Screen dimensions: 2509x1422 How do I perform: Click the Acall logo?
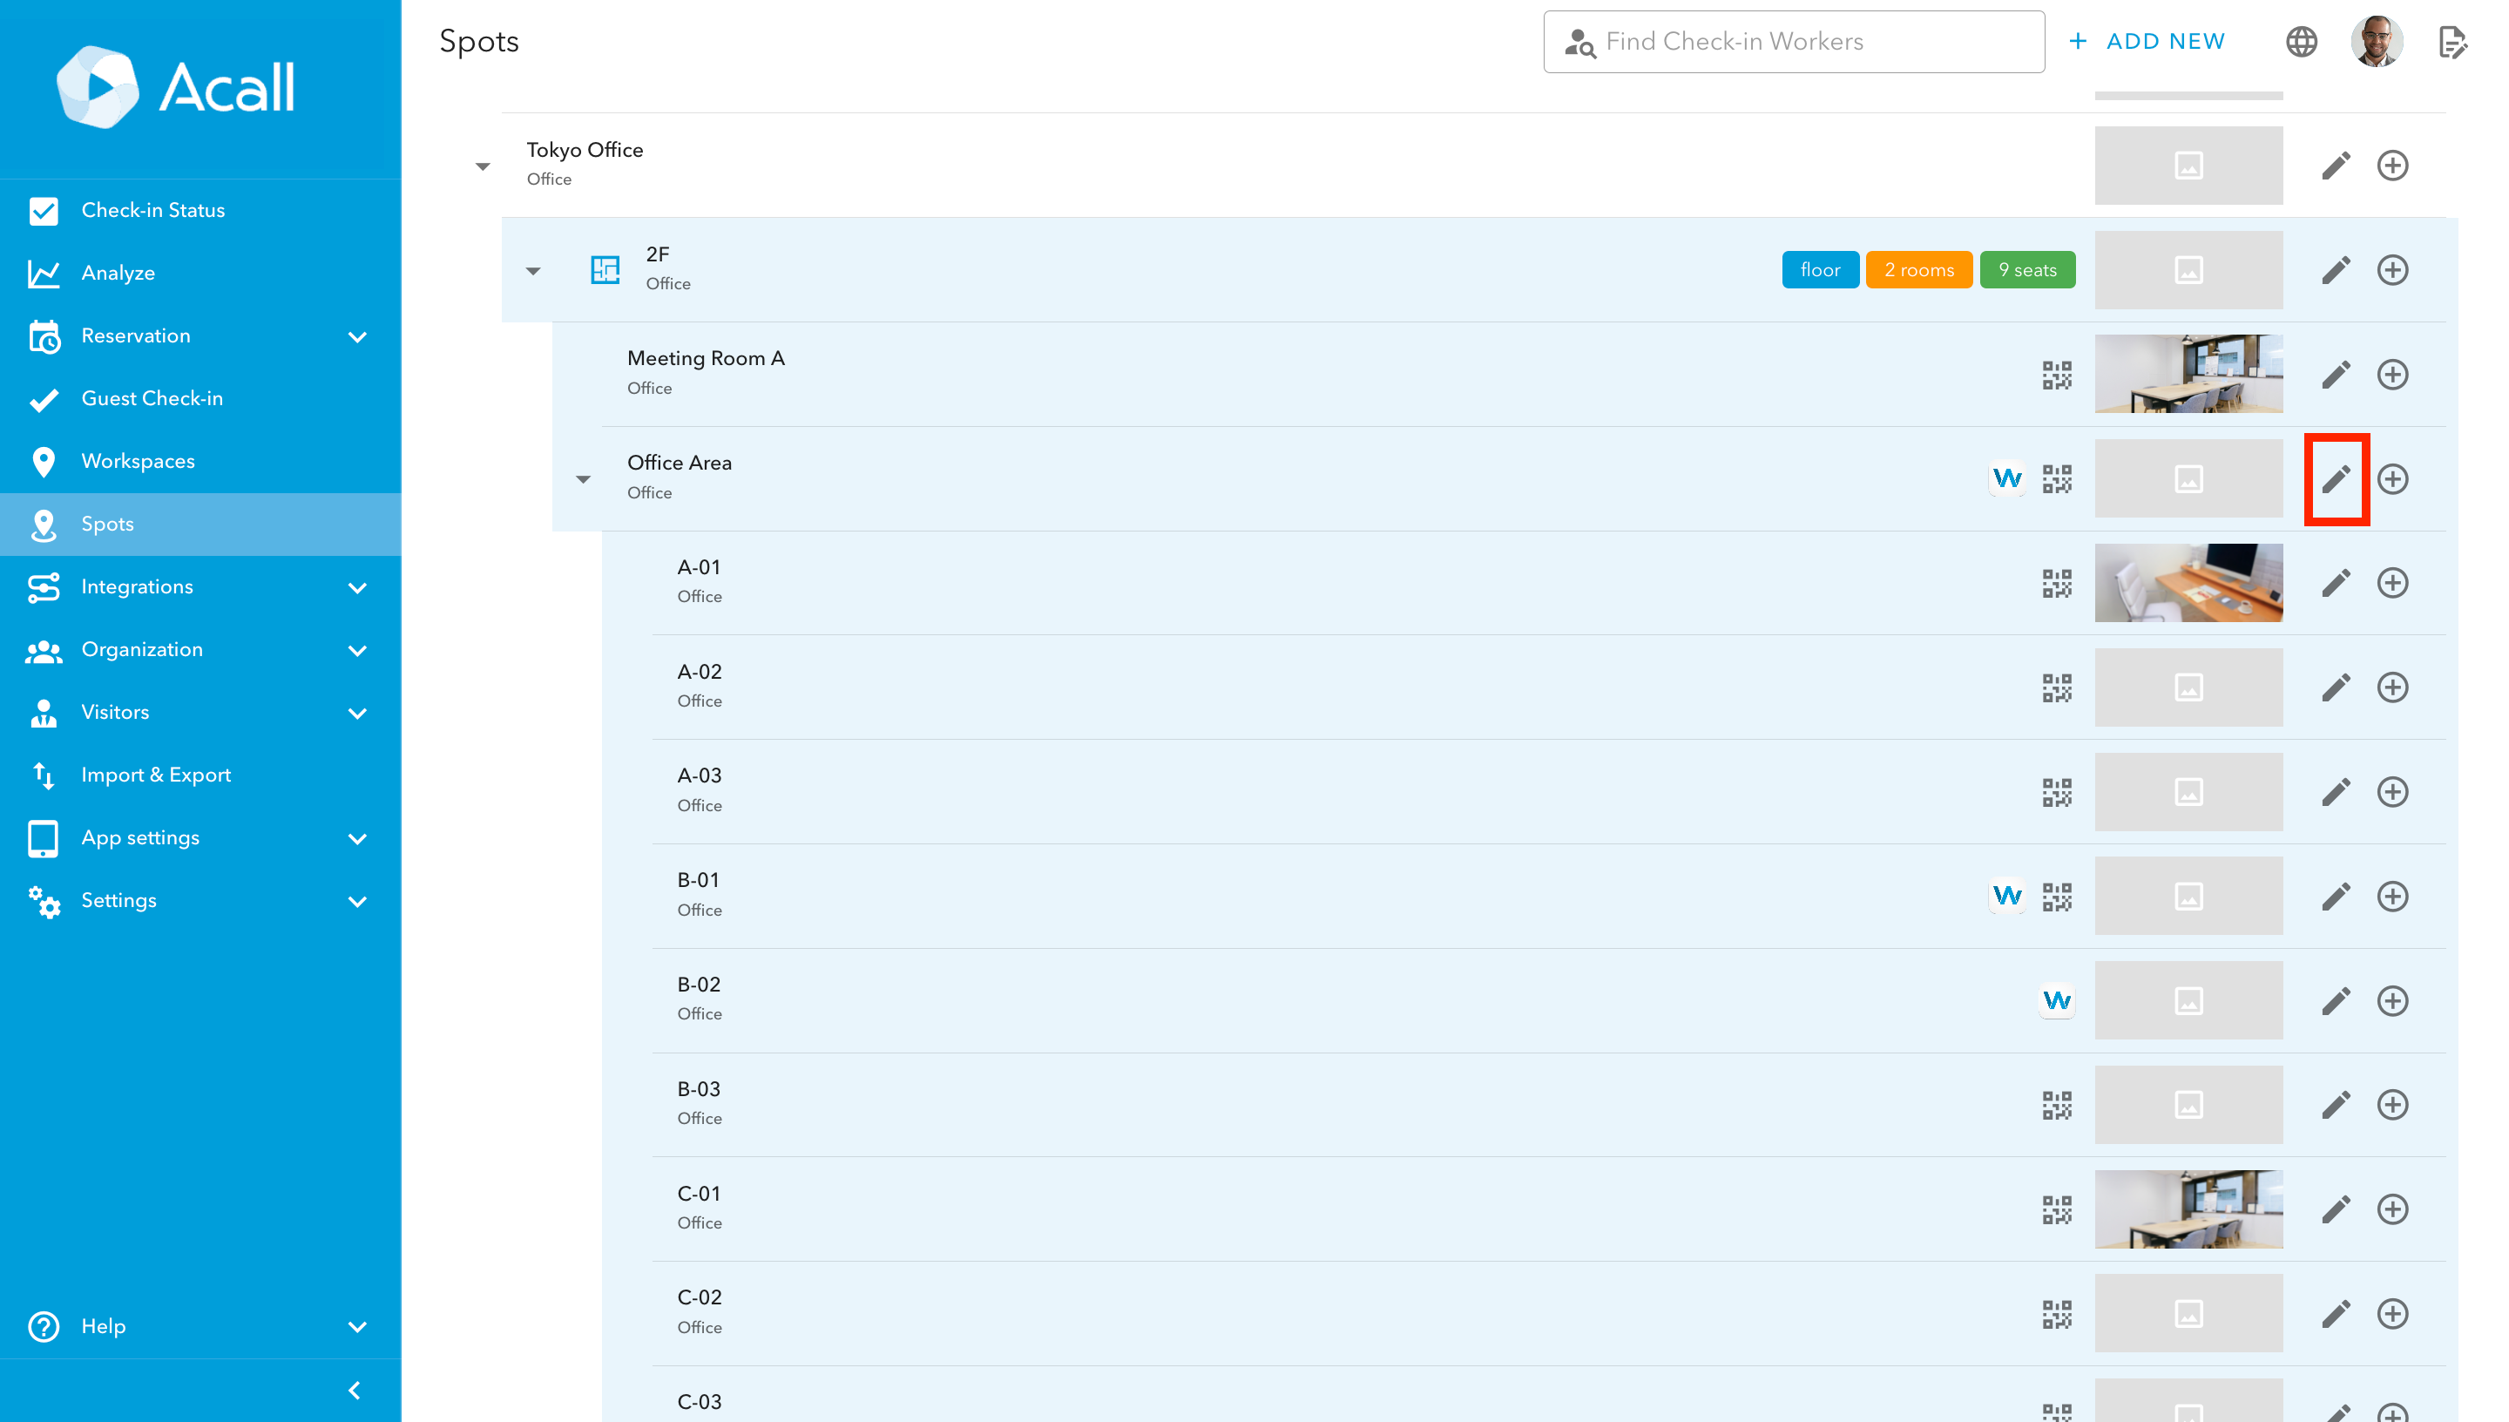point(176,87)
